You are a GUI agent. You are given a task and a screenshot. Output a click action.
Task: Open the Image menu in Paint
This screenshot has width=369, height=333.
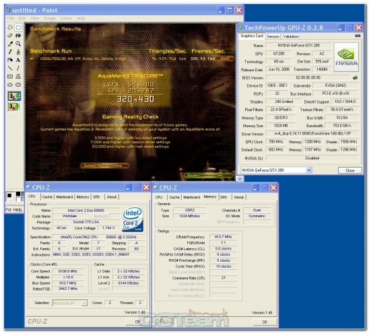point(50,18)
